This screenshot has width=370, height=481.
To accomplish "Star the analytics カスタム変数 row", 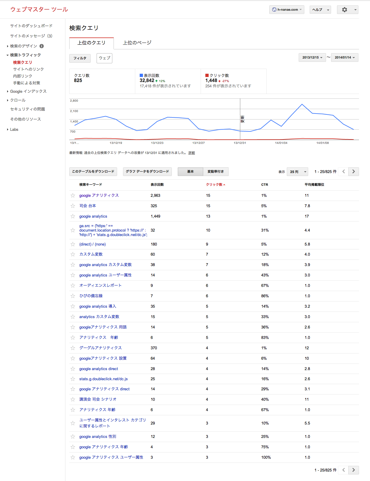I will [x=73, y=317].
